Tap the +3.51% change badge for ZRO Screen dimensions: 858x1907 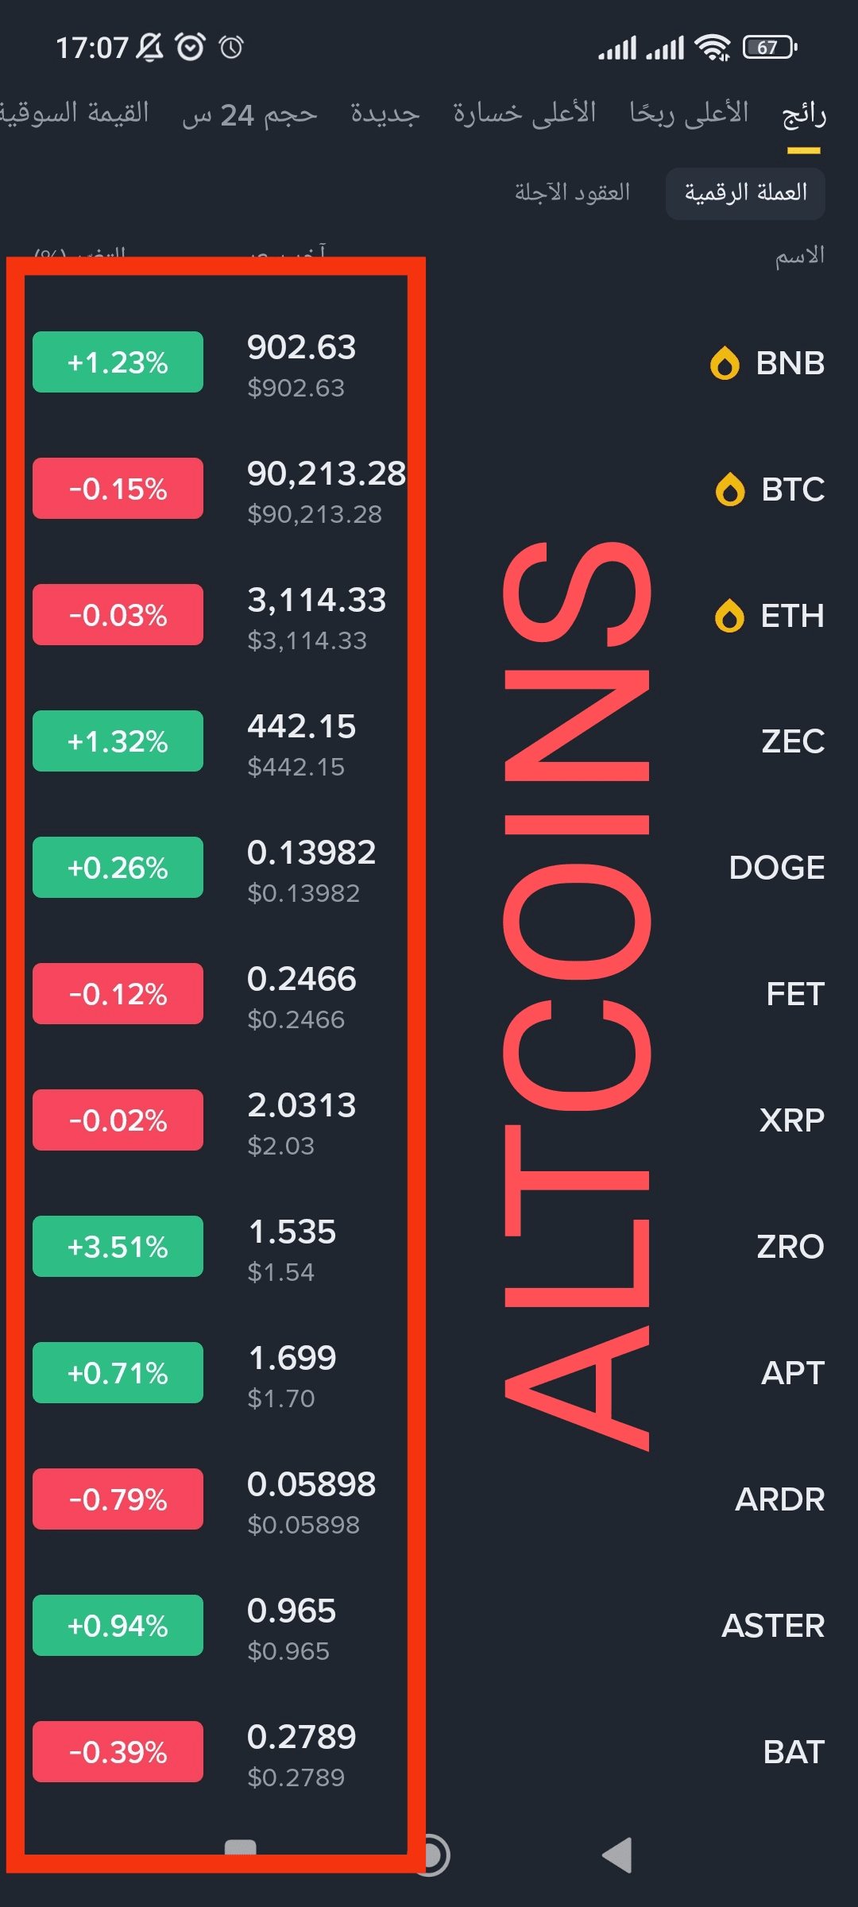(118, 1247)
